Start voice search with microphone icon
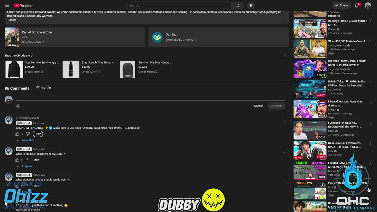The height and width of the screenshot is (212, 377). (251, 5)
